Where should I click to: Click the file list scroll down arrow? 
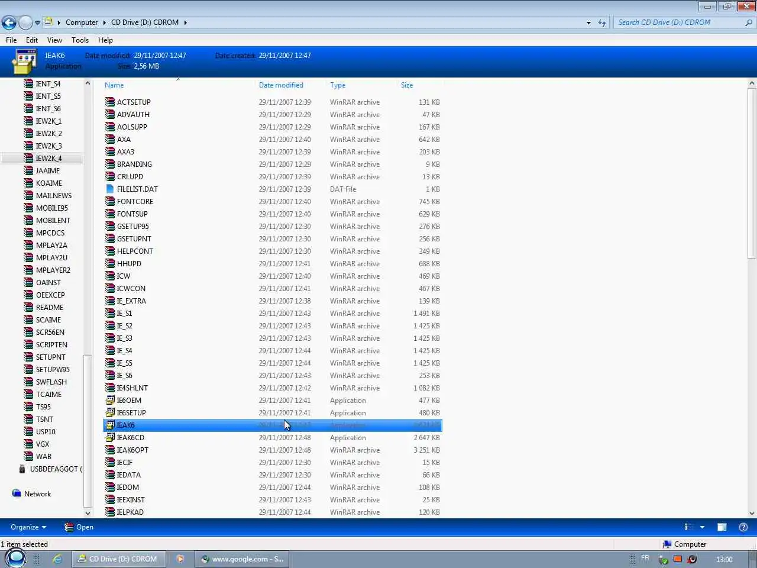pyautogui.click(x=752, y=514)
